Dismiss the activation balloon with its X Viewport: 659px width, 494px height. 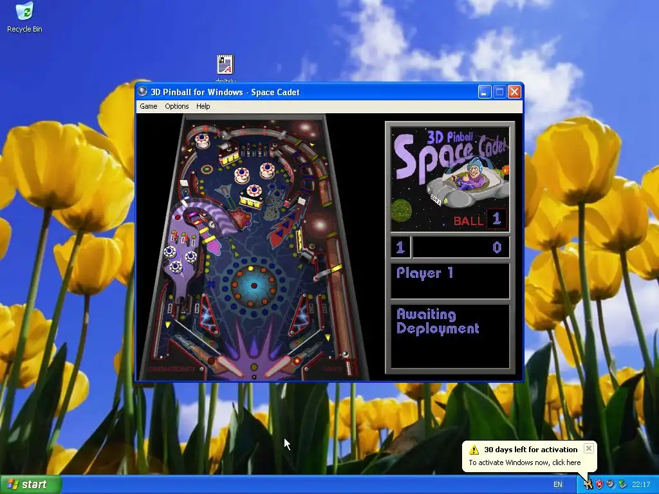(x=589, y=448)
